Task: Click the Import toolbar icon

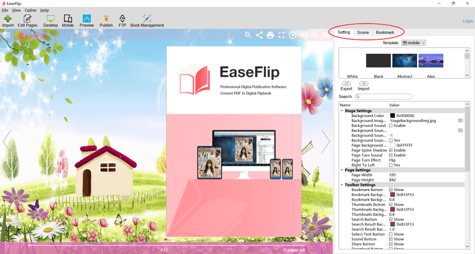Action: (x=8, y=21)
